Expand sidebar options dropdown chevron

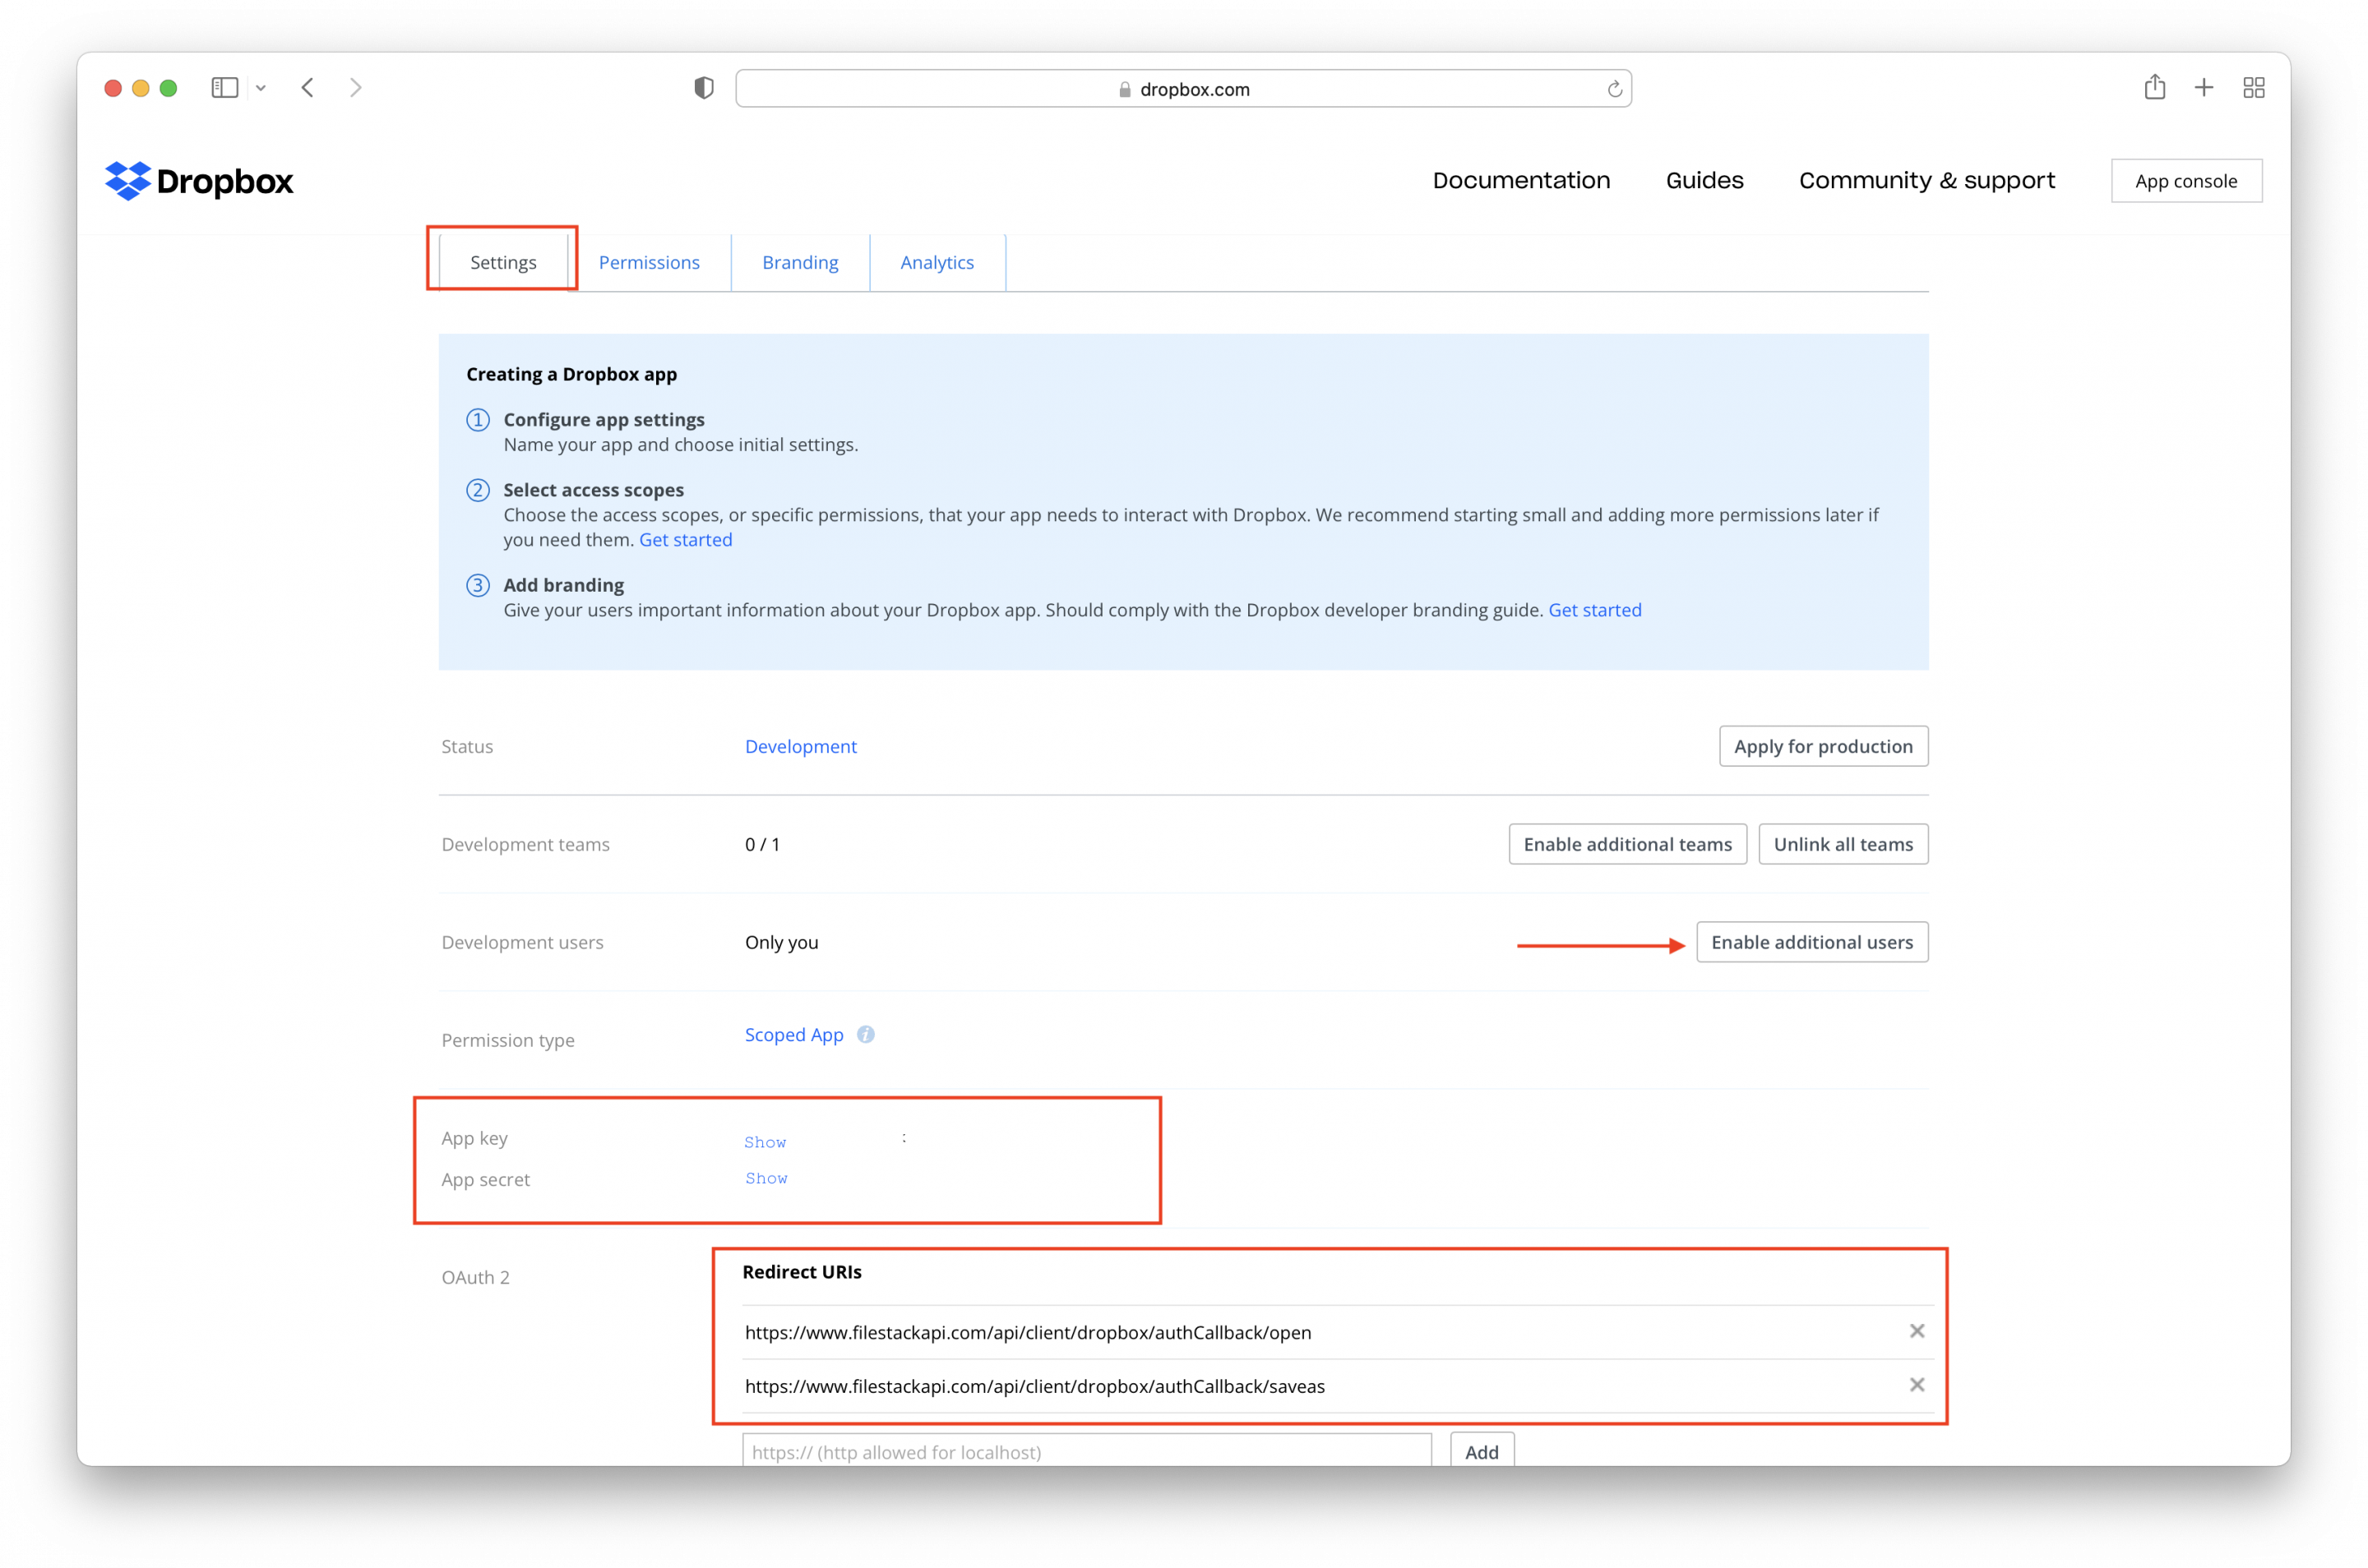261,88
